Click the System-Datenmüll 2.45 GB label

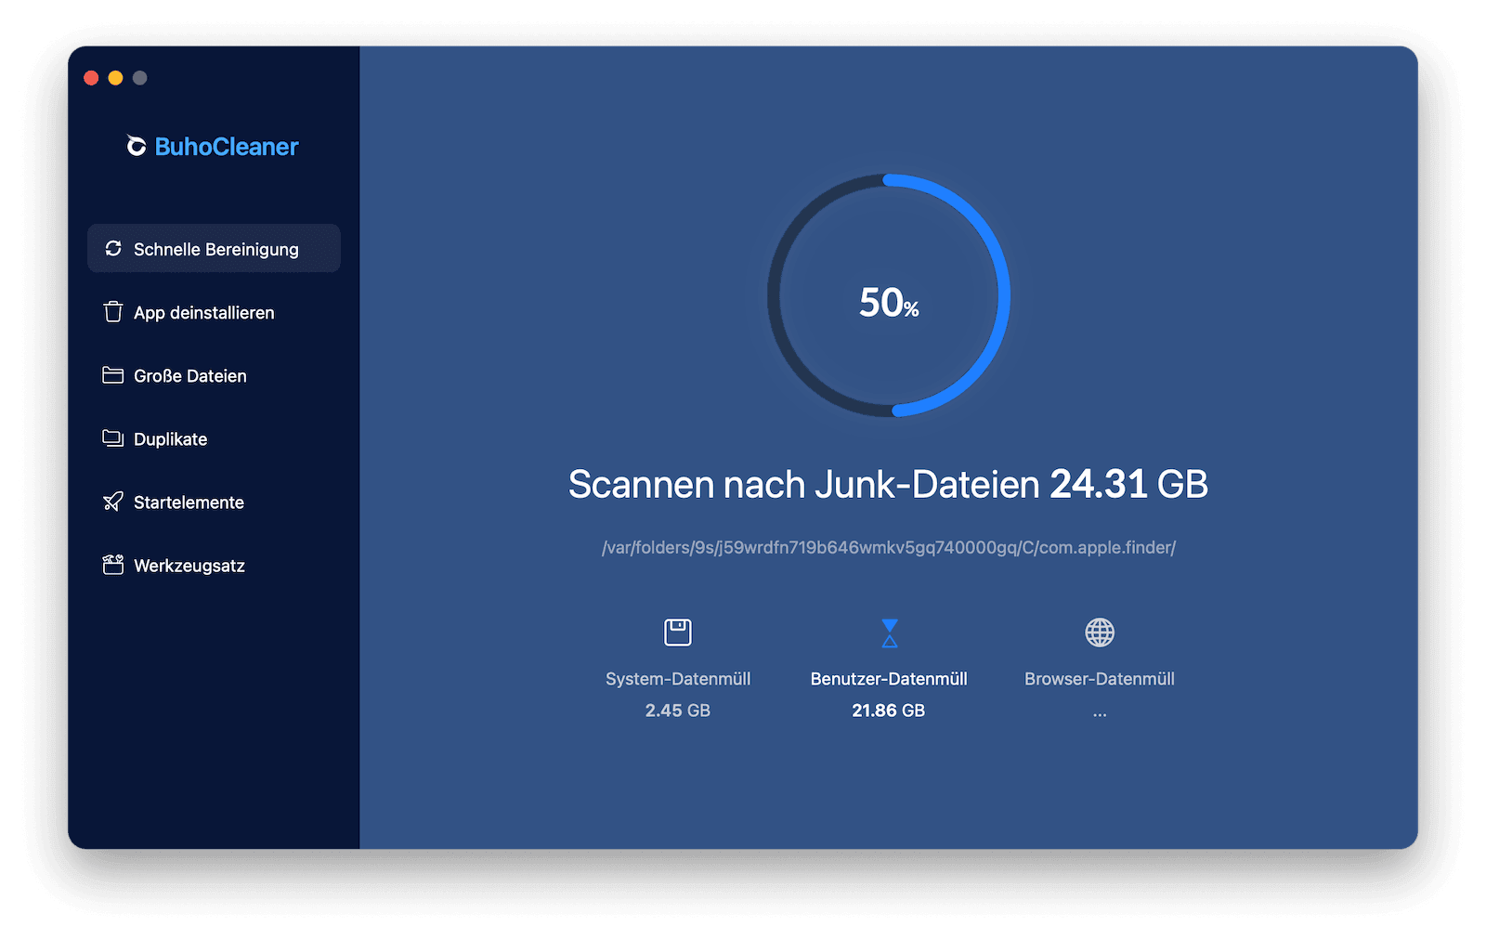(677, 711)
